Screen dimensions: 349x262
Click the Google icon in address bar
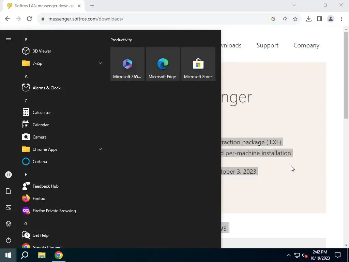[x=273, y=19]
